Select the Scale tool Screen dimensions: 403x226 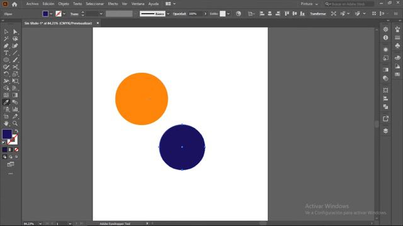tap(15, 74)
